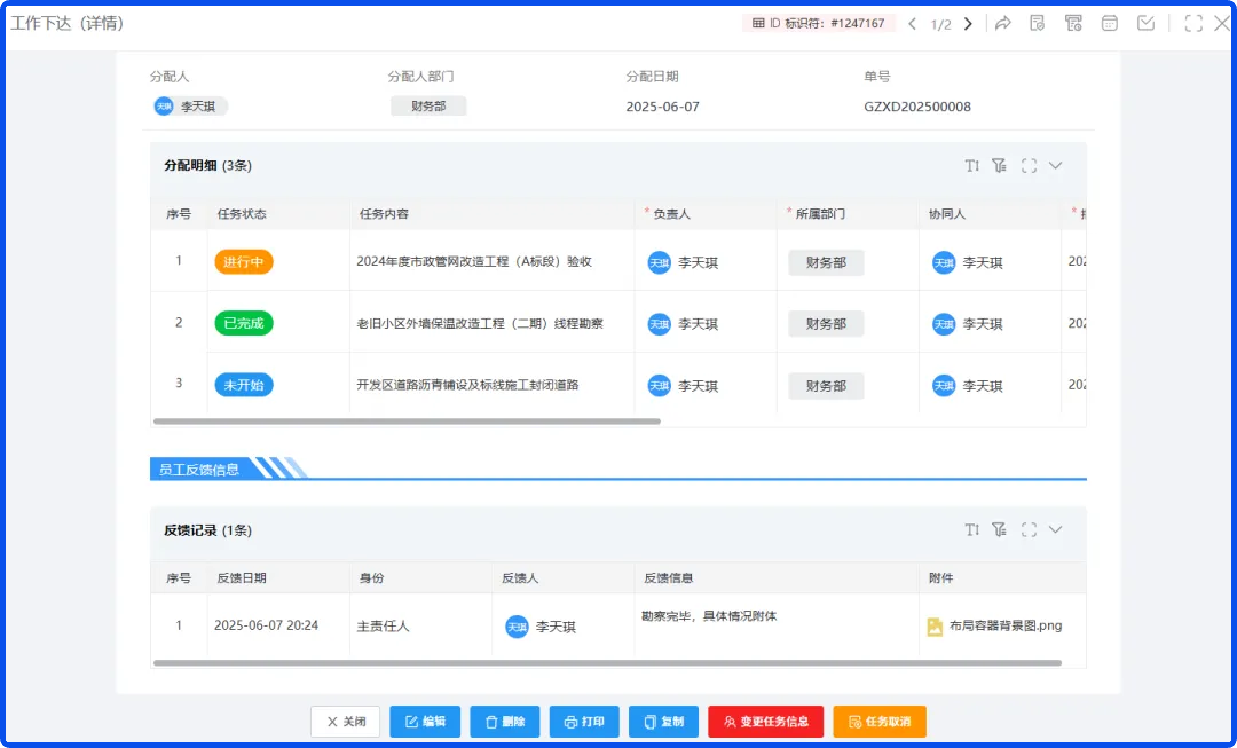Open the filter icon on 反馈记录 panel

(1000, 530)
